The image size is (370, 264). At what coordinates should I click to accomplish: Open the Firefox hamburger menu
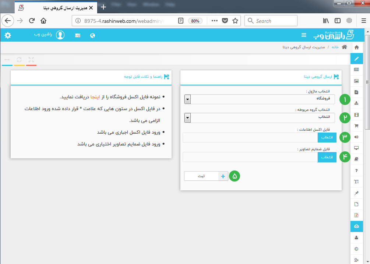pyautogui.click(x=364, y=21)
